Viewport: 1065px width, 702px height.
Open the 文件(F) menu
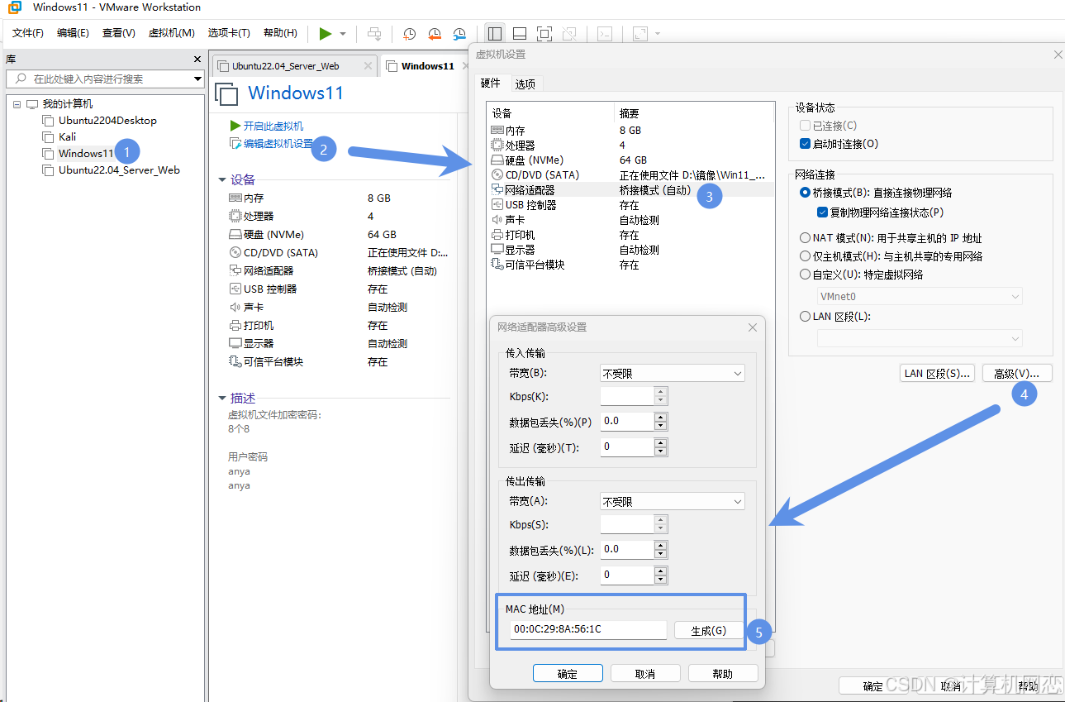pyautogui.click(x=27, y=33)
